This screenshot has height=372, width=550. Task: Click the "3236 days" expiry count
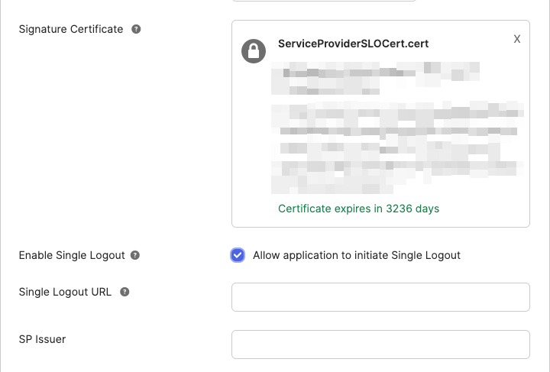pos(412,209)
